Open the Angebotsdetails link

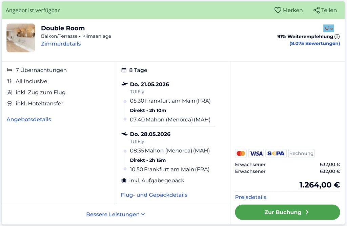click(x=29, y=119)
